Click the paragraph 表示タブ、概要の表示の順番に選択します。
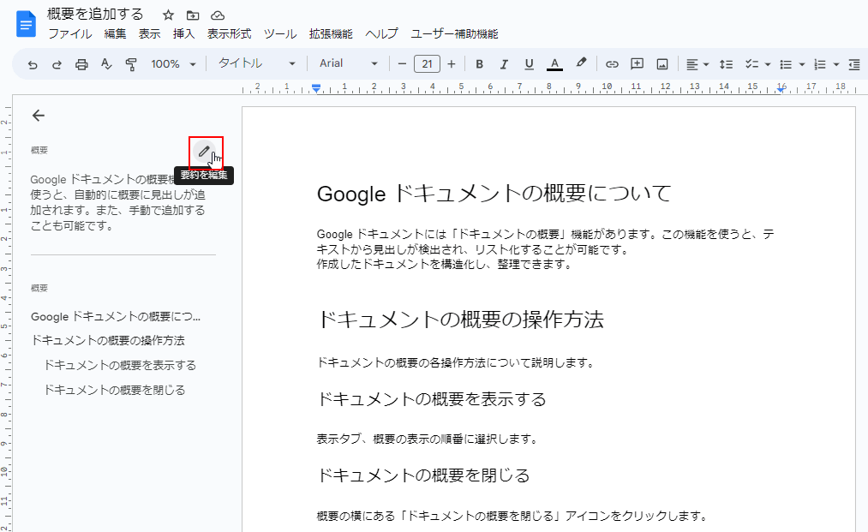This screenshot has width=868, height=532. 428,439
